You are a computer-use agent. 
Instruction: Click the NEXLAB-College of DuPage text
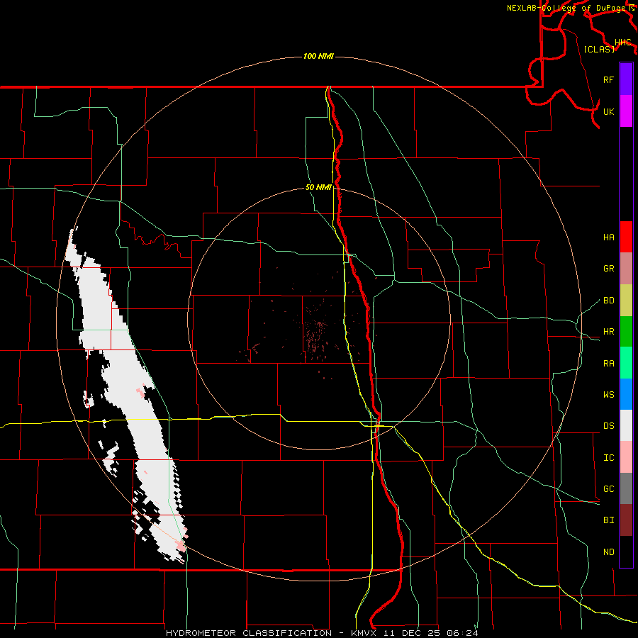coord(568,8)
